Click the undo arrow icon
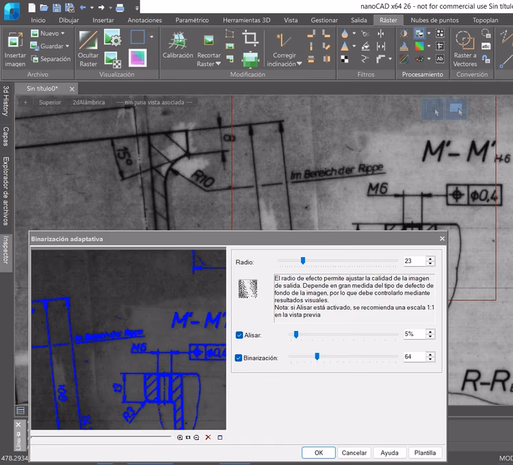The height and width of the screenshot is (465, 513). pos(83,8)
